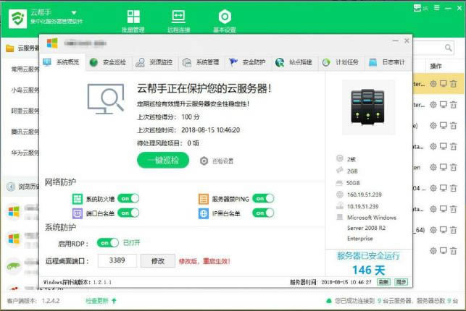Open the 云服务器 folder in sidebar

(x=22, y=48)
